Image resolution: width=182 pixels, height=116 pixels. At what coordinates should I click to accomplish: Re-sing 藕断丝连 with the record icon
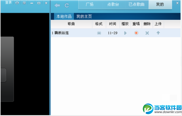[136, 33]
